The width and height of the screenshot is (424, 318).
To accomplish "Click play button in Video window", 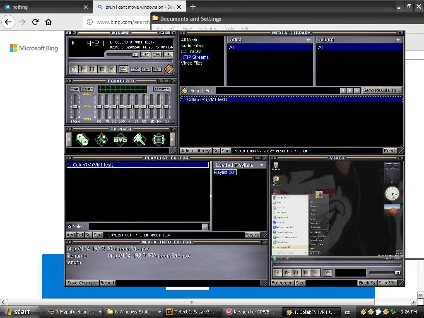I will tap(287, 272).
